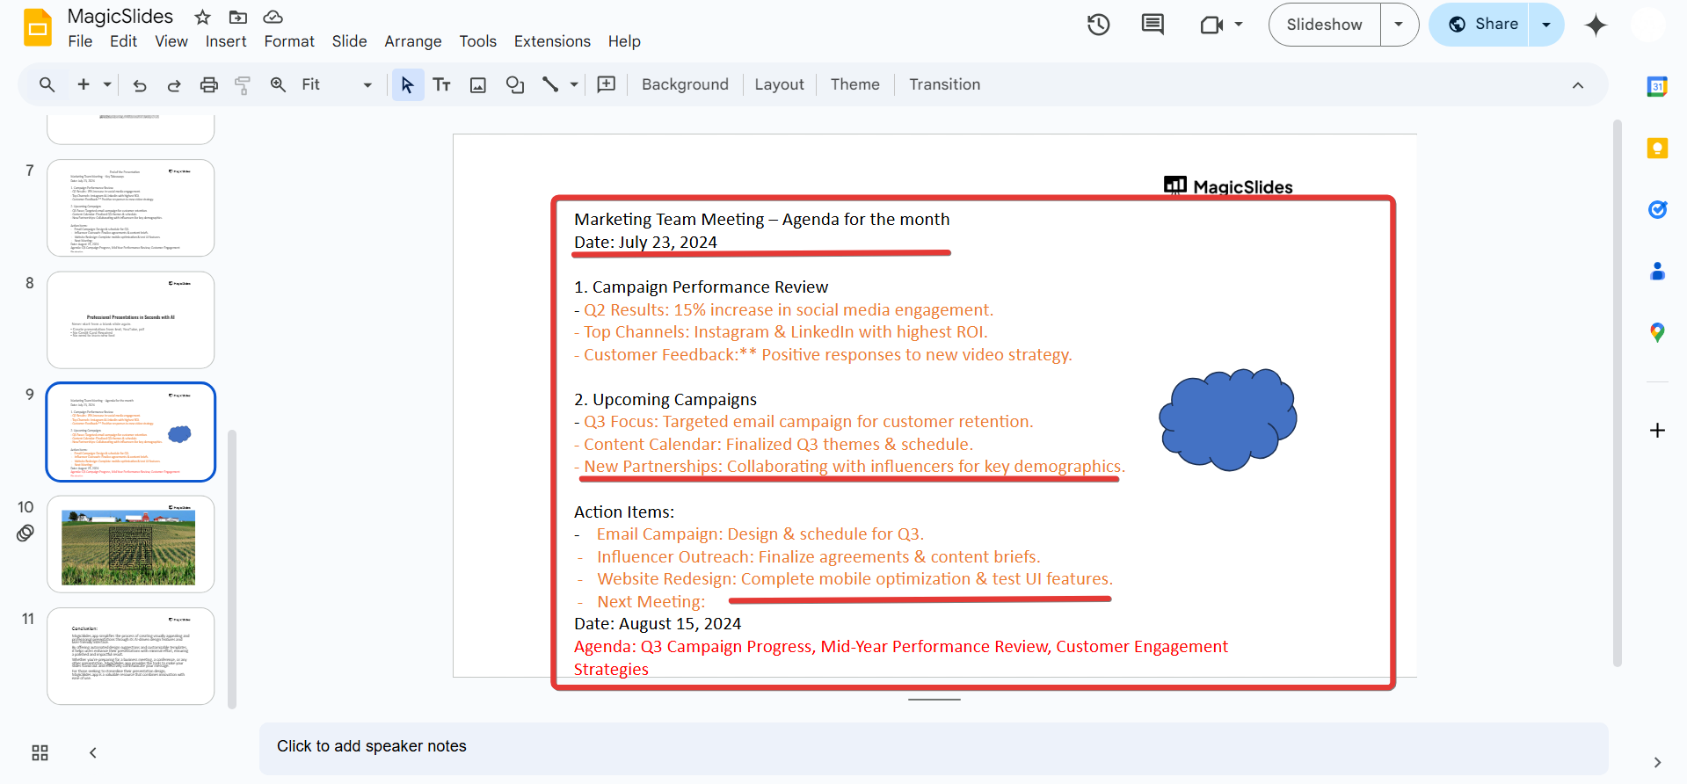Open the Shape insert tool
The width and height of the screenshot is (1687, 784).
pyautogui.click(x=515, y=84)
